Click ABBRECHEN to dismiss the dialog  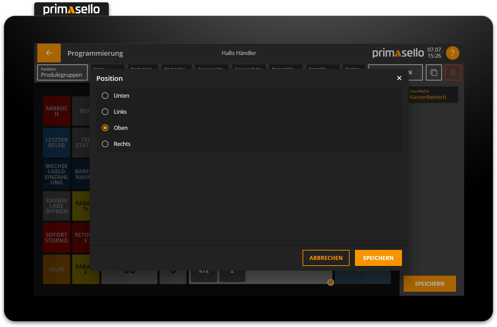point(326,258)
